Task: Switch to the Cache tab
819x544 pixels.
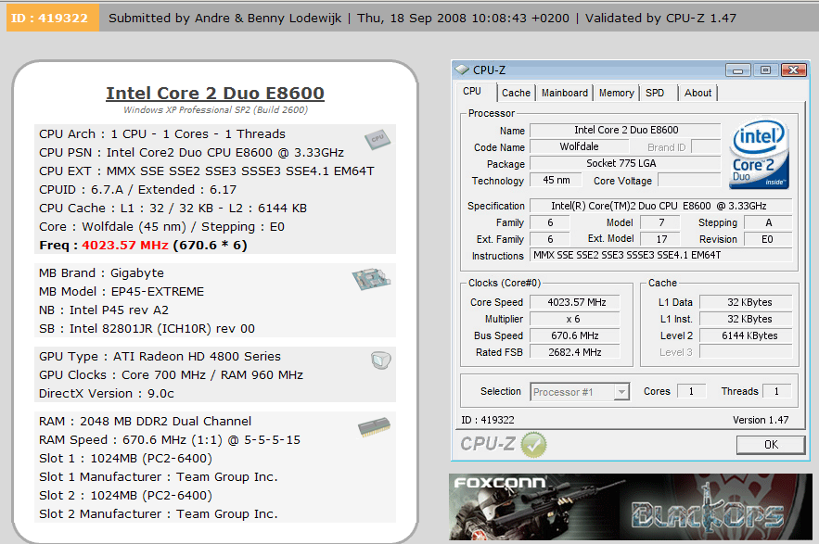Action: 516,93
